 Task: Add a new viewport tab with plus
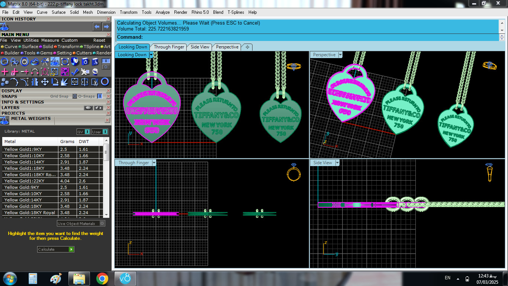[247, 47]
